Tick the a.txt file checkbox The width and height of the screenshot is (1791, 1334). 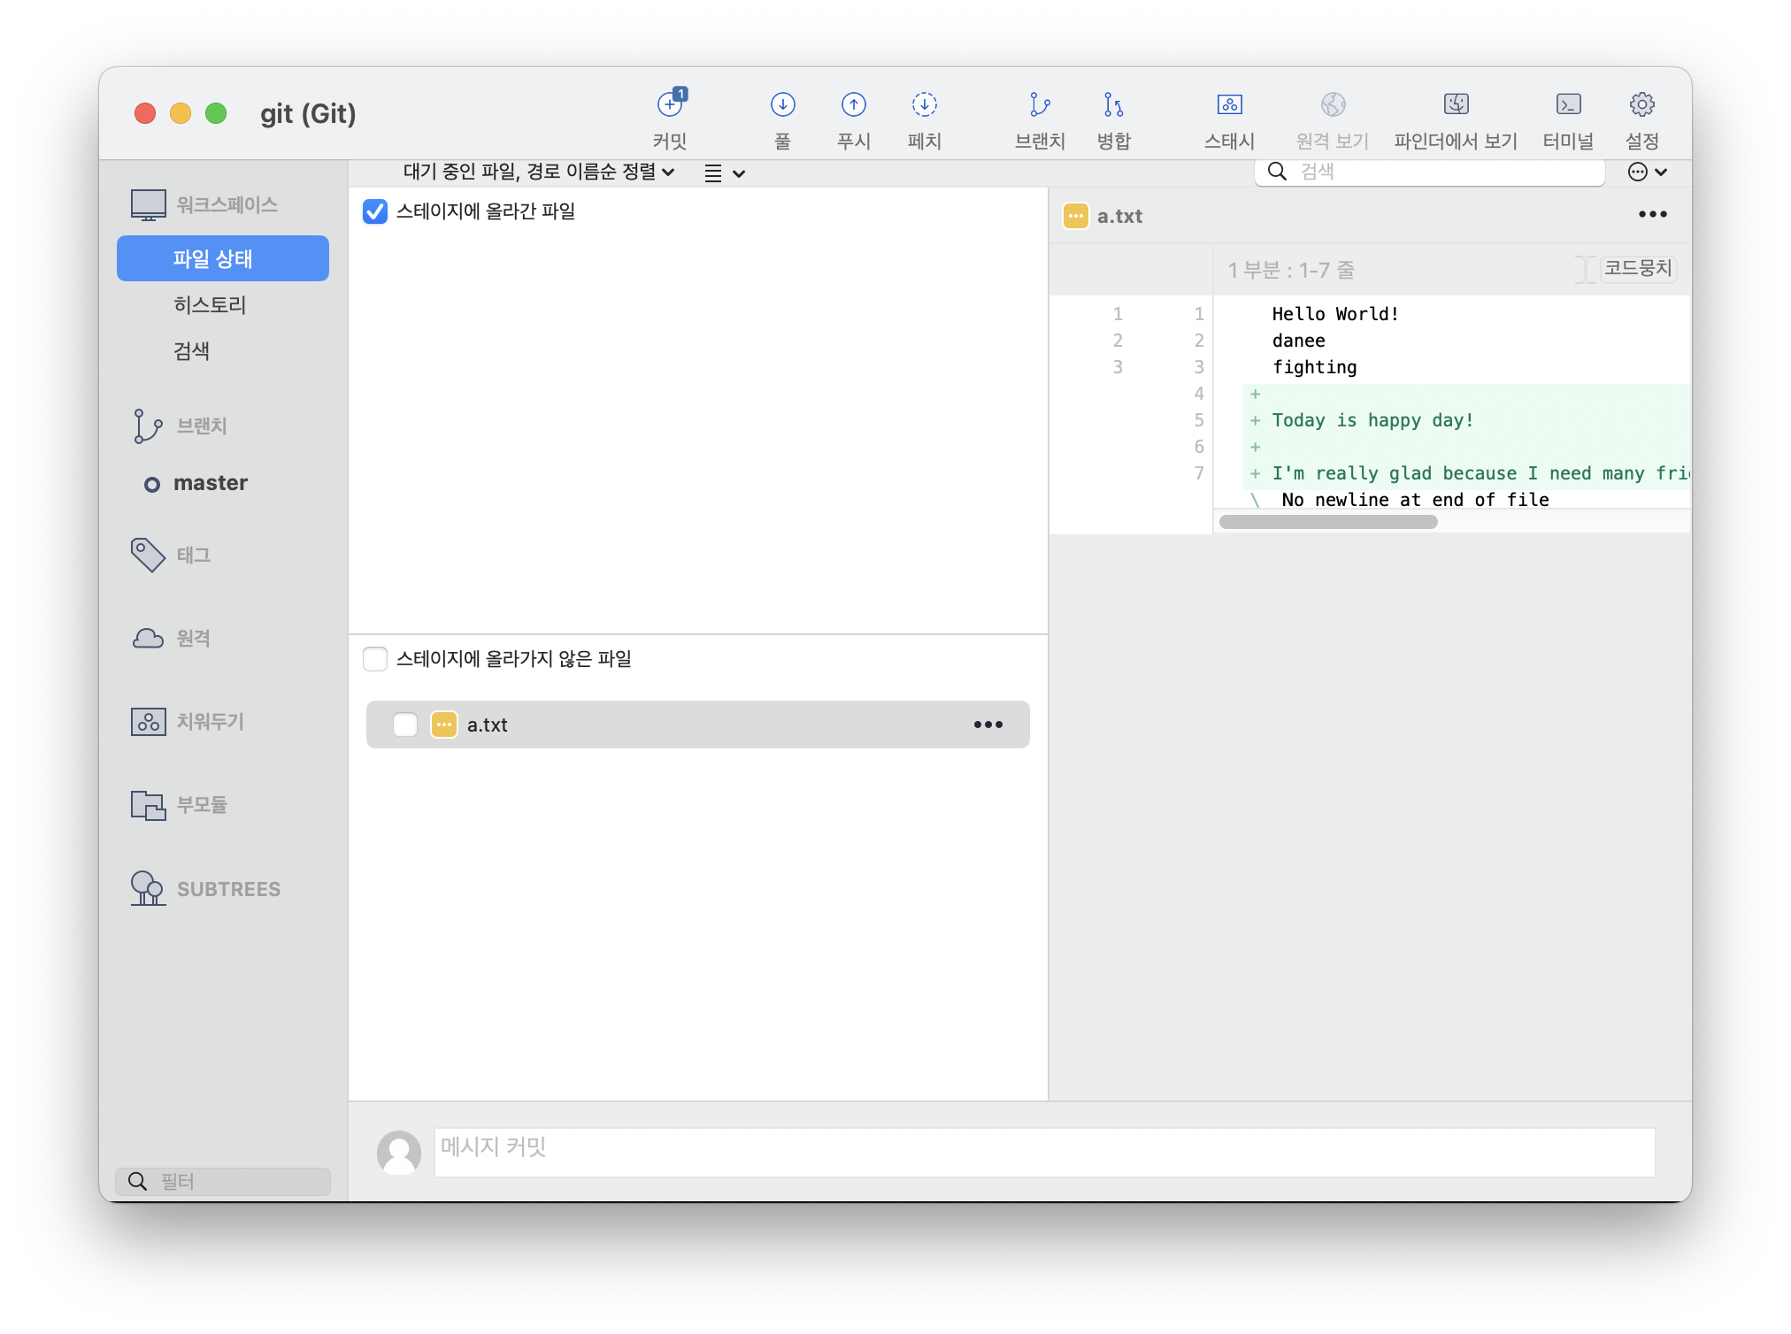[405, 724]
